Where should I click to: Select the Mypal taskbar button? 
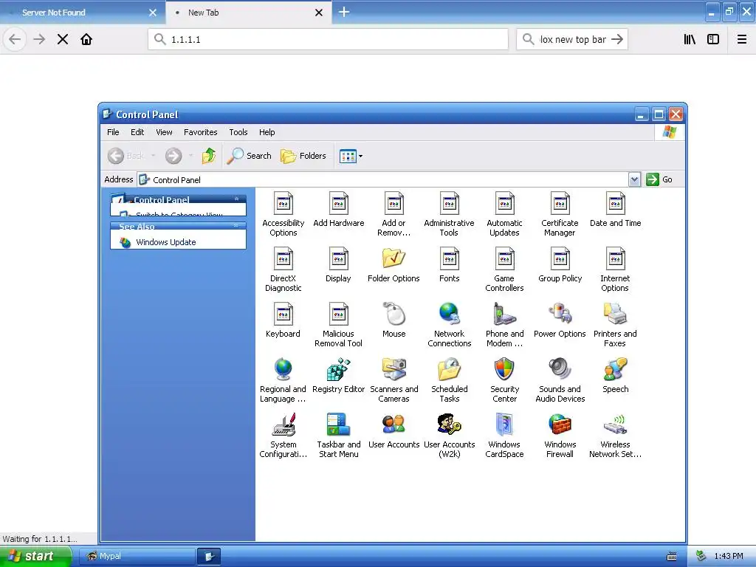tap(137, 556)
